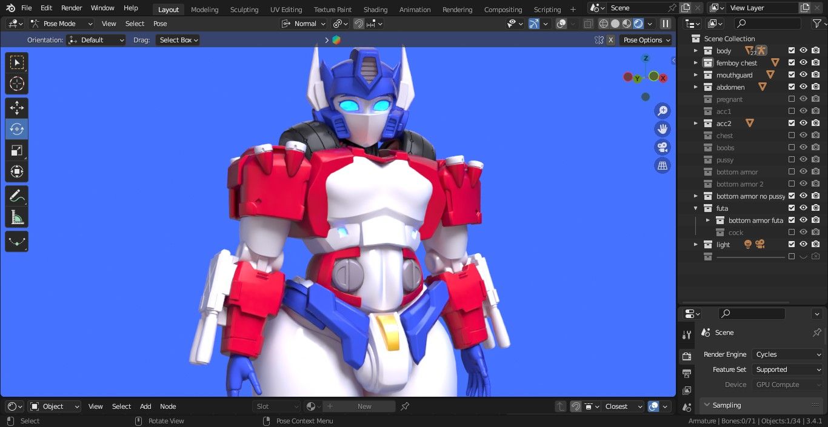This screenshot has height=427, width=828.
Task: Toggle camera view with camera gizmo
Action: click(663, 147)
